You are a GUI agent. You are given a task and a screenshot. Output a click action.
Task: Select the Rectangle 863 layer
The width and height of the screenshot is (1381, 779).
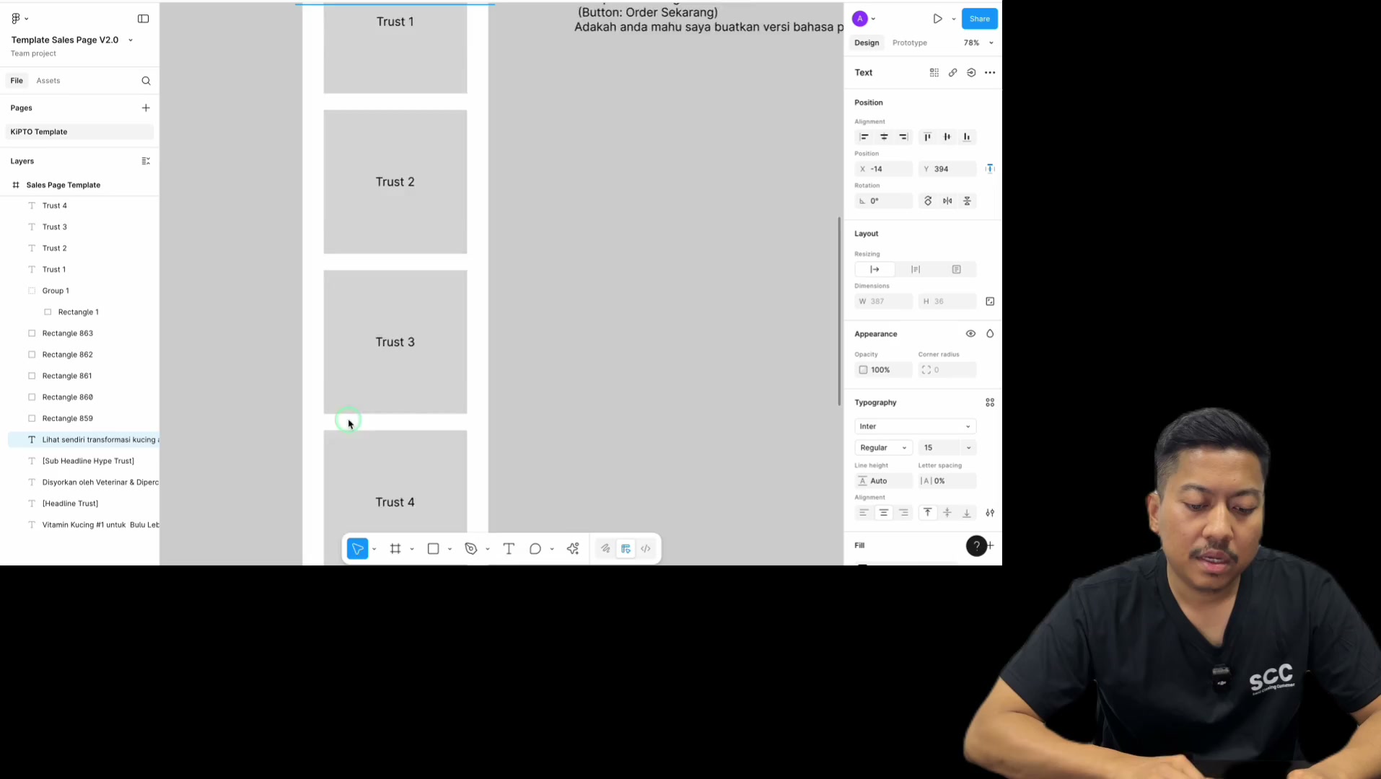point(68,333)
